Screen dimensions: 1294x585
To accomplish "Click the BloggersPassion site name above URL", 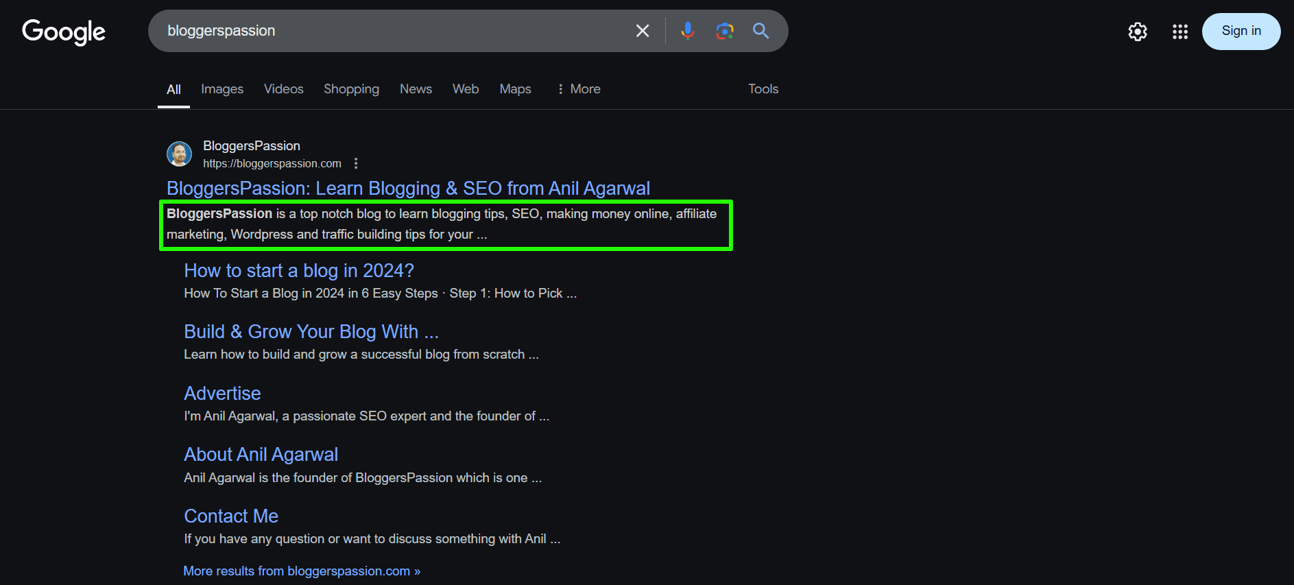I will [x=252, y=145].
